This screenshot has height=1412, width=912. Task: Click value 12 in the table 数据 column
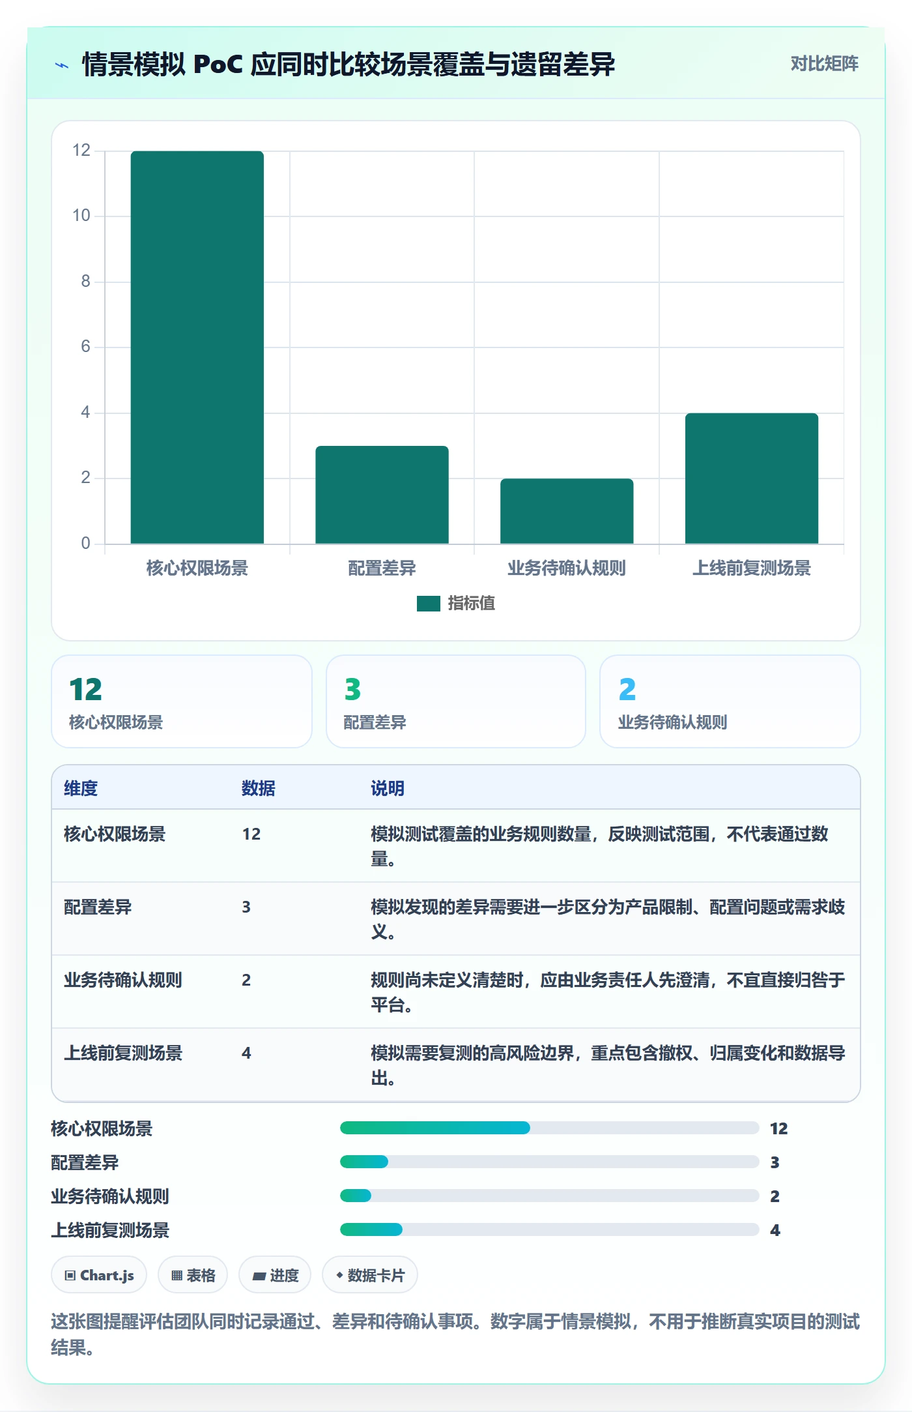click(251, 834)
